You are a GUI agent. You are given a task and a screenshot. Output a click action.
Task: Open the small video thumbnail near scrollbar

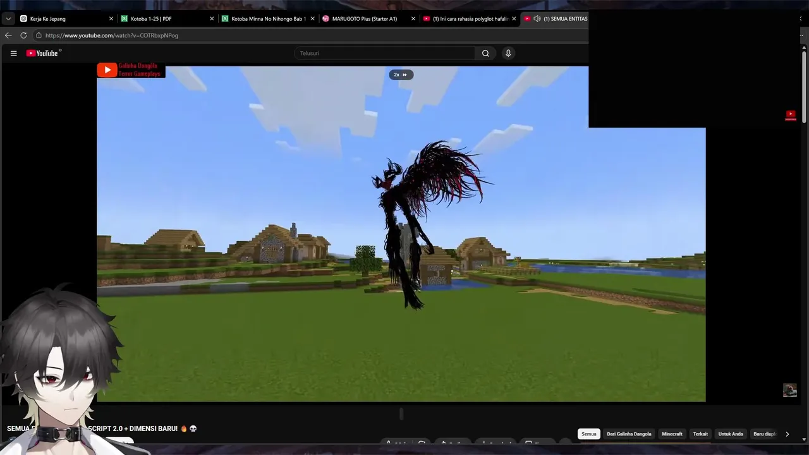[790, 390]
